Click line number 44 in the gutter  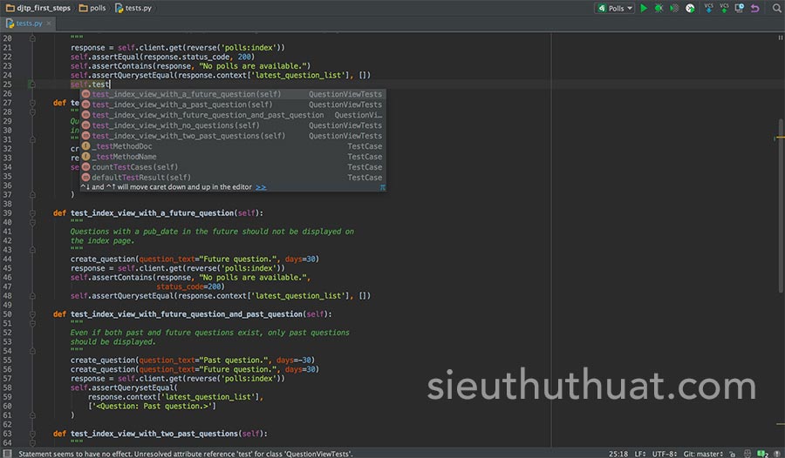click(x=7, y=259)
